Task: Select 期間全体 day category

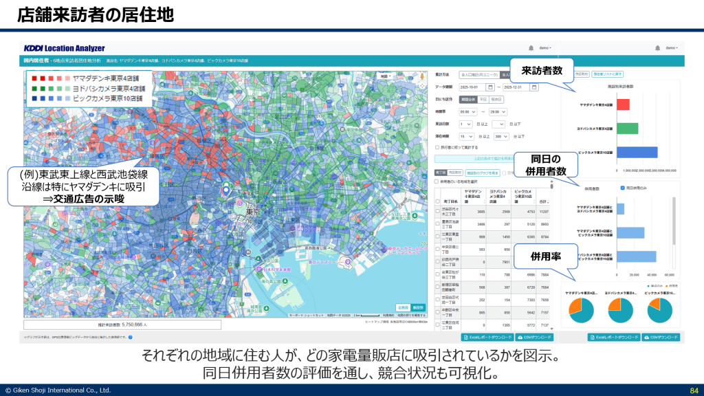Action: pos(467,99)
